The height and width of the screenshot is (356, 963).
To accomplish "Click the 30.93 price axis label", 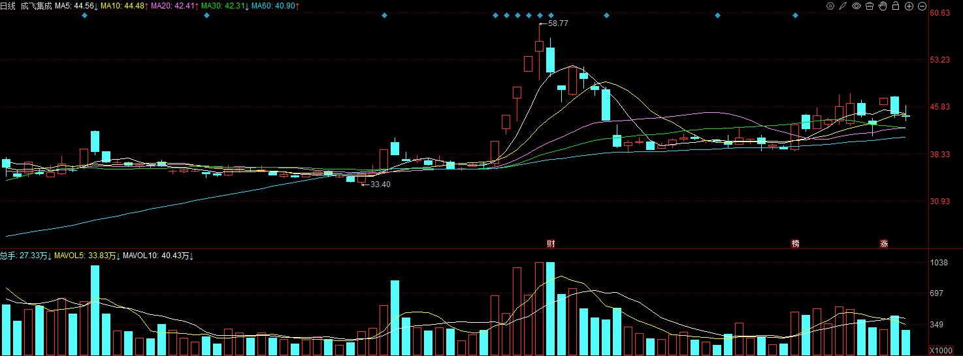I will pos(939,201).
